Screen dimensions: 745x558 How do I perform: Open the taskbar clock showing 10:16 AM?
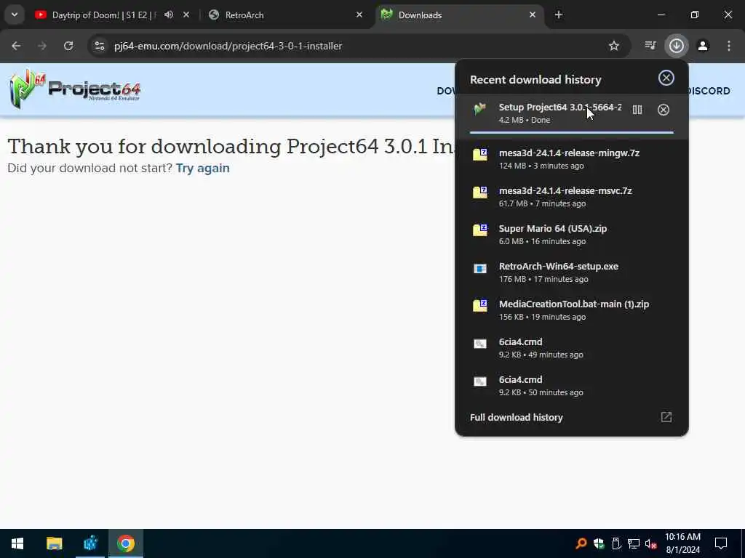(x=682, y=543)
